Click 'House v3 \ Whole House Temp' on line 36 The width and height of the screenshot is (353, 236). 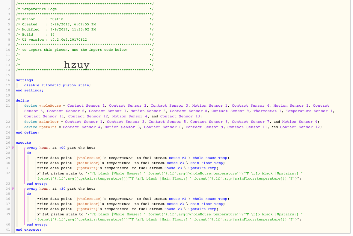pyautogui.click(x=198, y=199)
